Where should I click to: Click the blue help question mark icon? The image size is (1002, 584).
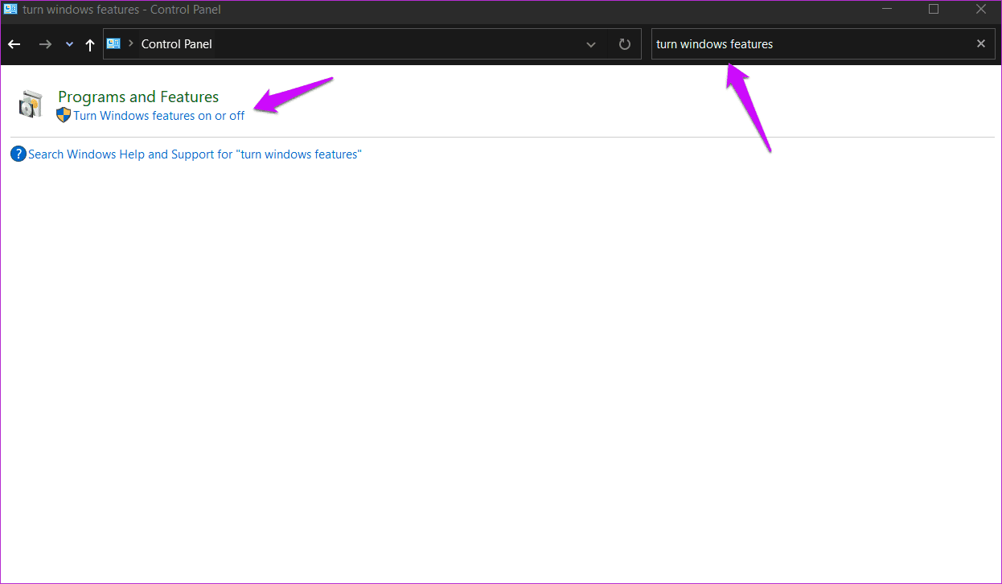18,154
